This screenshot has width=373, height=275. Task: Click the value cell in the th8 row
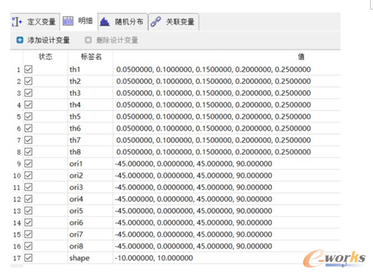click(227, 152)
